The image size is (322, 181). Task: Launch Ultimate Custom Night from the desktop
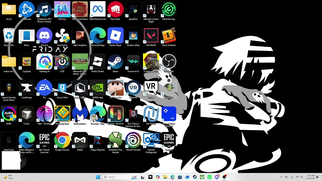tap(151, 12)
